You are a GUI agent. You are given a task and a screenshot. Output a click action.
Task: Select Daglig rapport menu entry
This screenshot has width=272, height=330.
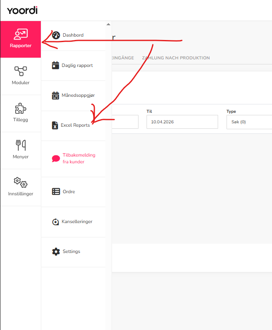click(x=73, y=66)
